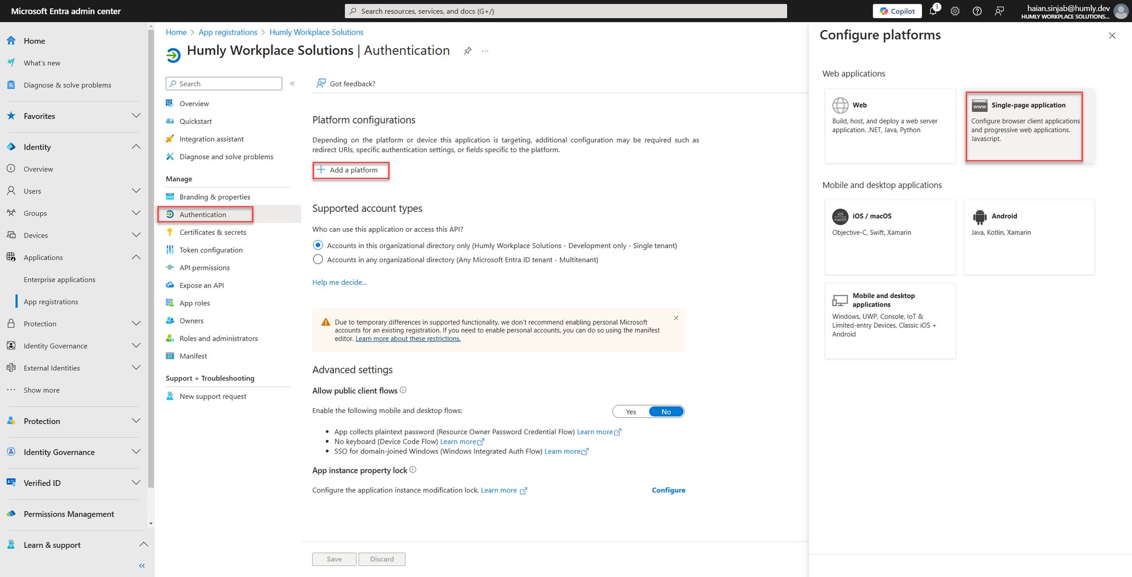Open the feedback icon in top bar
This screenshot has width=1132, height=577.
[x=999, y=11]
